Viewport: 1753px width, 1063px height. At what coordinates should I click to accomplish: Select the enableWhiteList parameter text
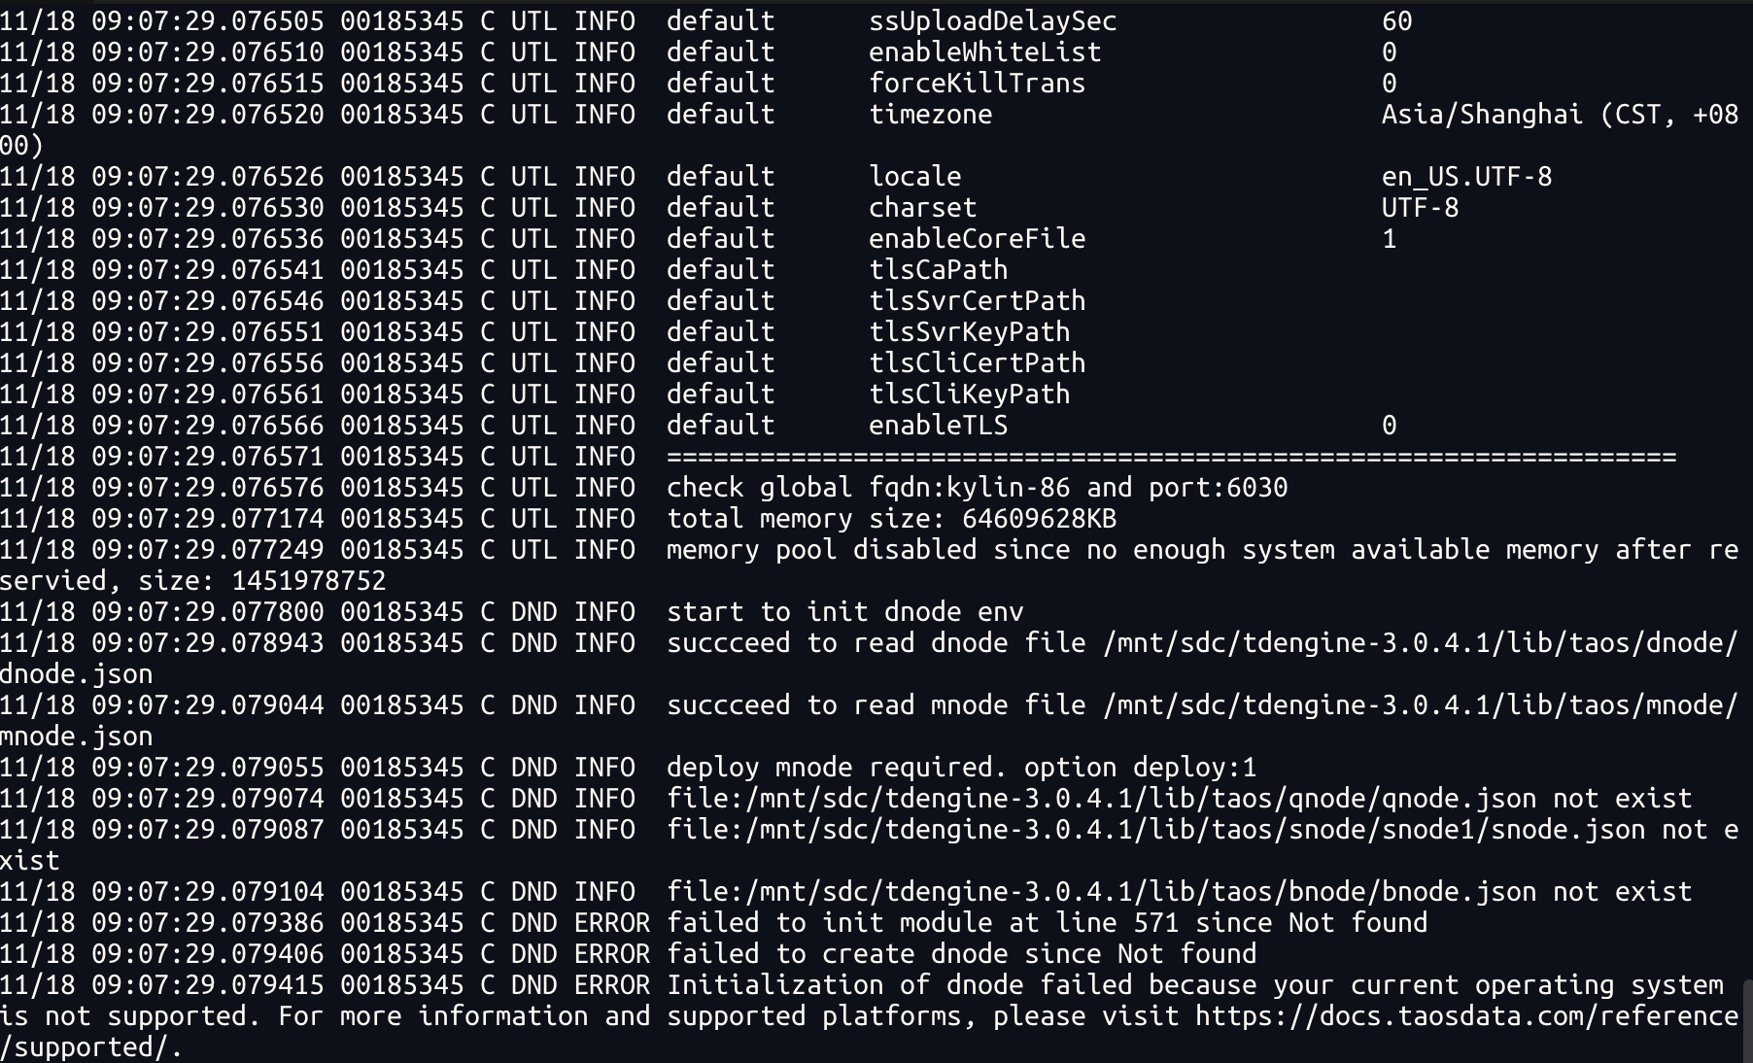[x=984, y=52]
